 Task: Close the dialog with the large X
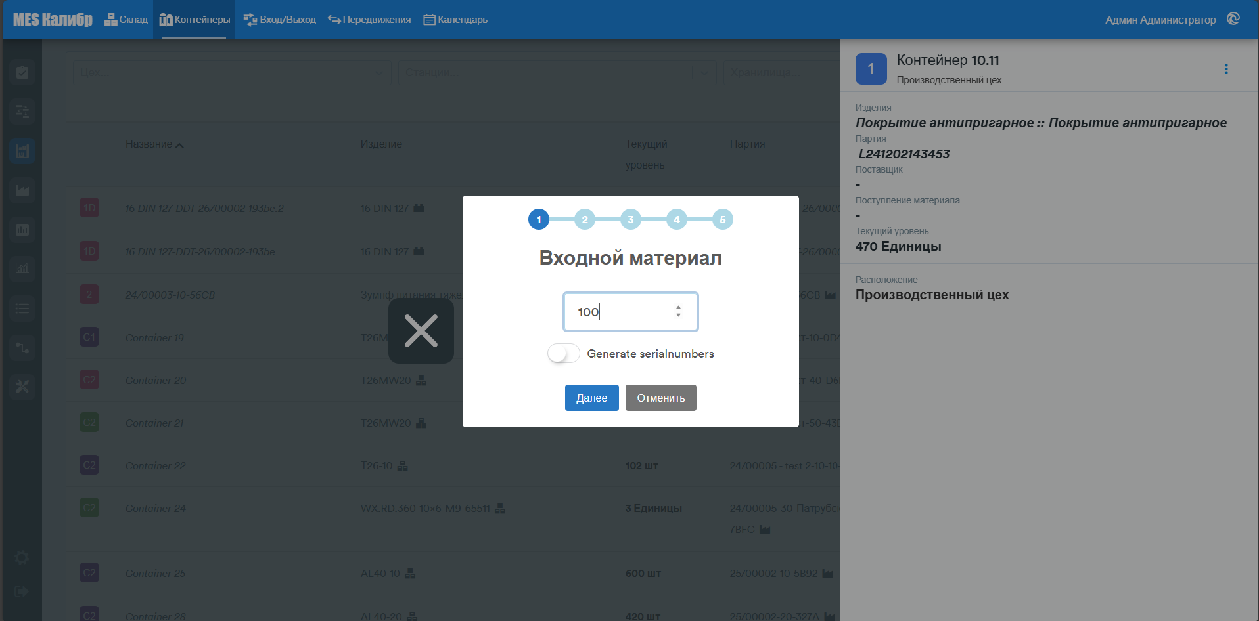tap(421, 331)
